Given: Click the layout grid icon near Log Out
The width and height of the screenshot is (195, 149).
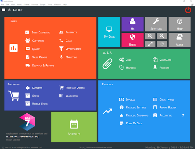Looking at the screenshot, I should [x=4, y=10].
